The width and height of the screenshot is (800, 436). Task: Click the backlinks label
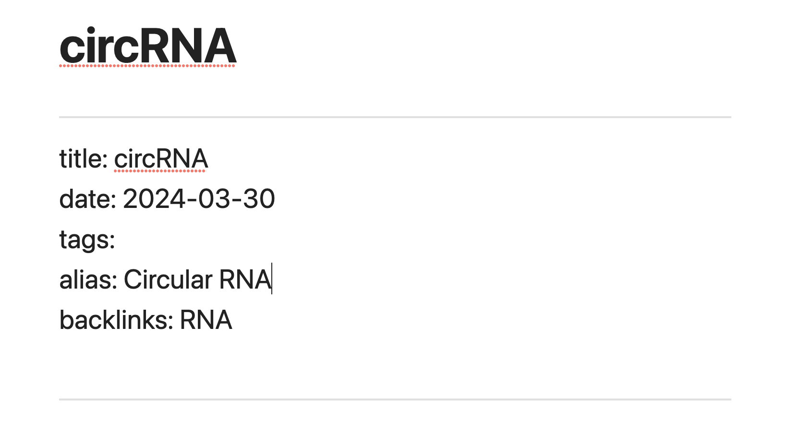(x=116, y=320)
